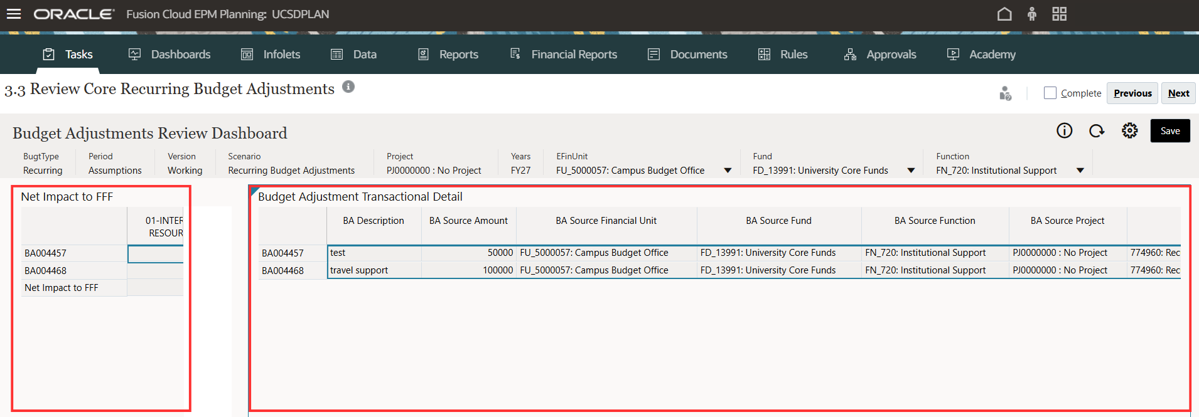Screen dimensions: 1199x417
Task: Select Scenario Recurring Budget Adjustments value
Action: [x=291, y=171]
